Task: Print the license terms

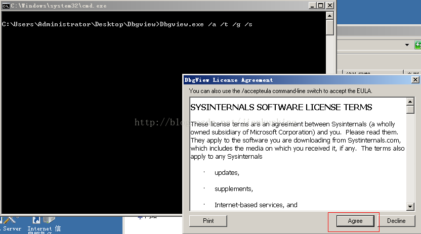Action: (208, 221)
